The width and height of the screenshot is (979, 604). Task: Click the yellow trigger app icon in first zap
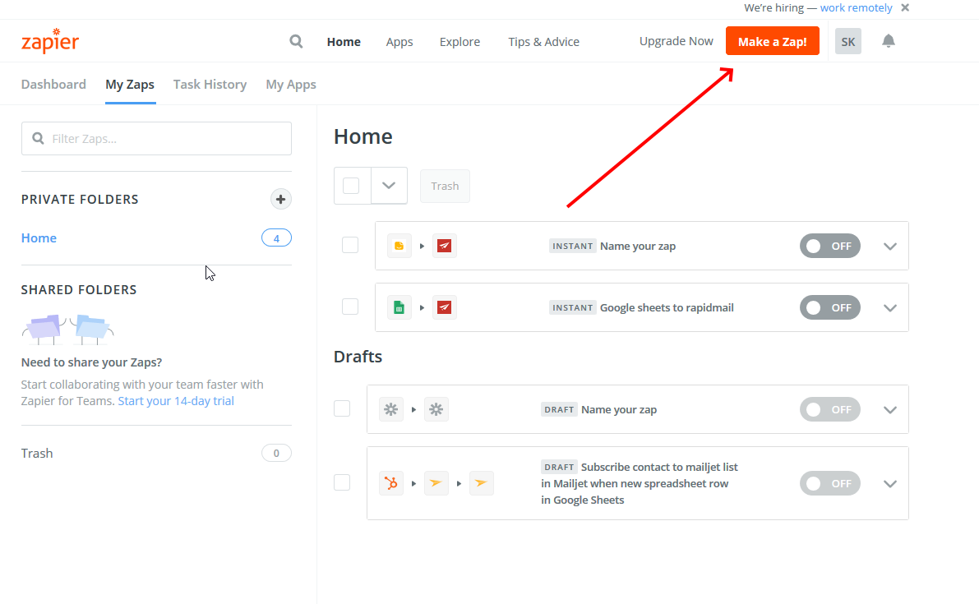(399, 246)
